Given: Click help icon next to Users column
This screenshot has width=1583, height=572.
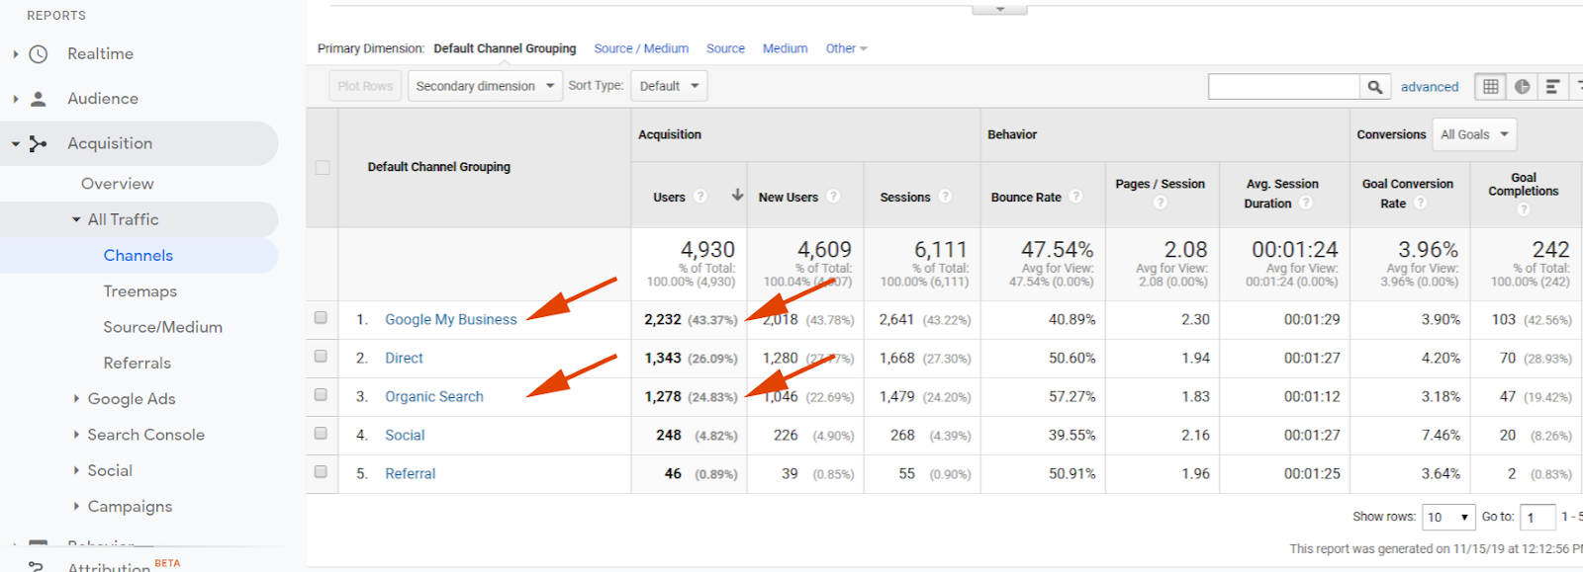Looking at the screenshot, I should click(x=700, y=197).
